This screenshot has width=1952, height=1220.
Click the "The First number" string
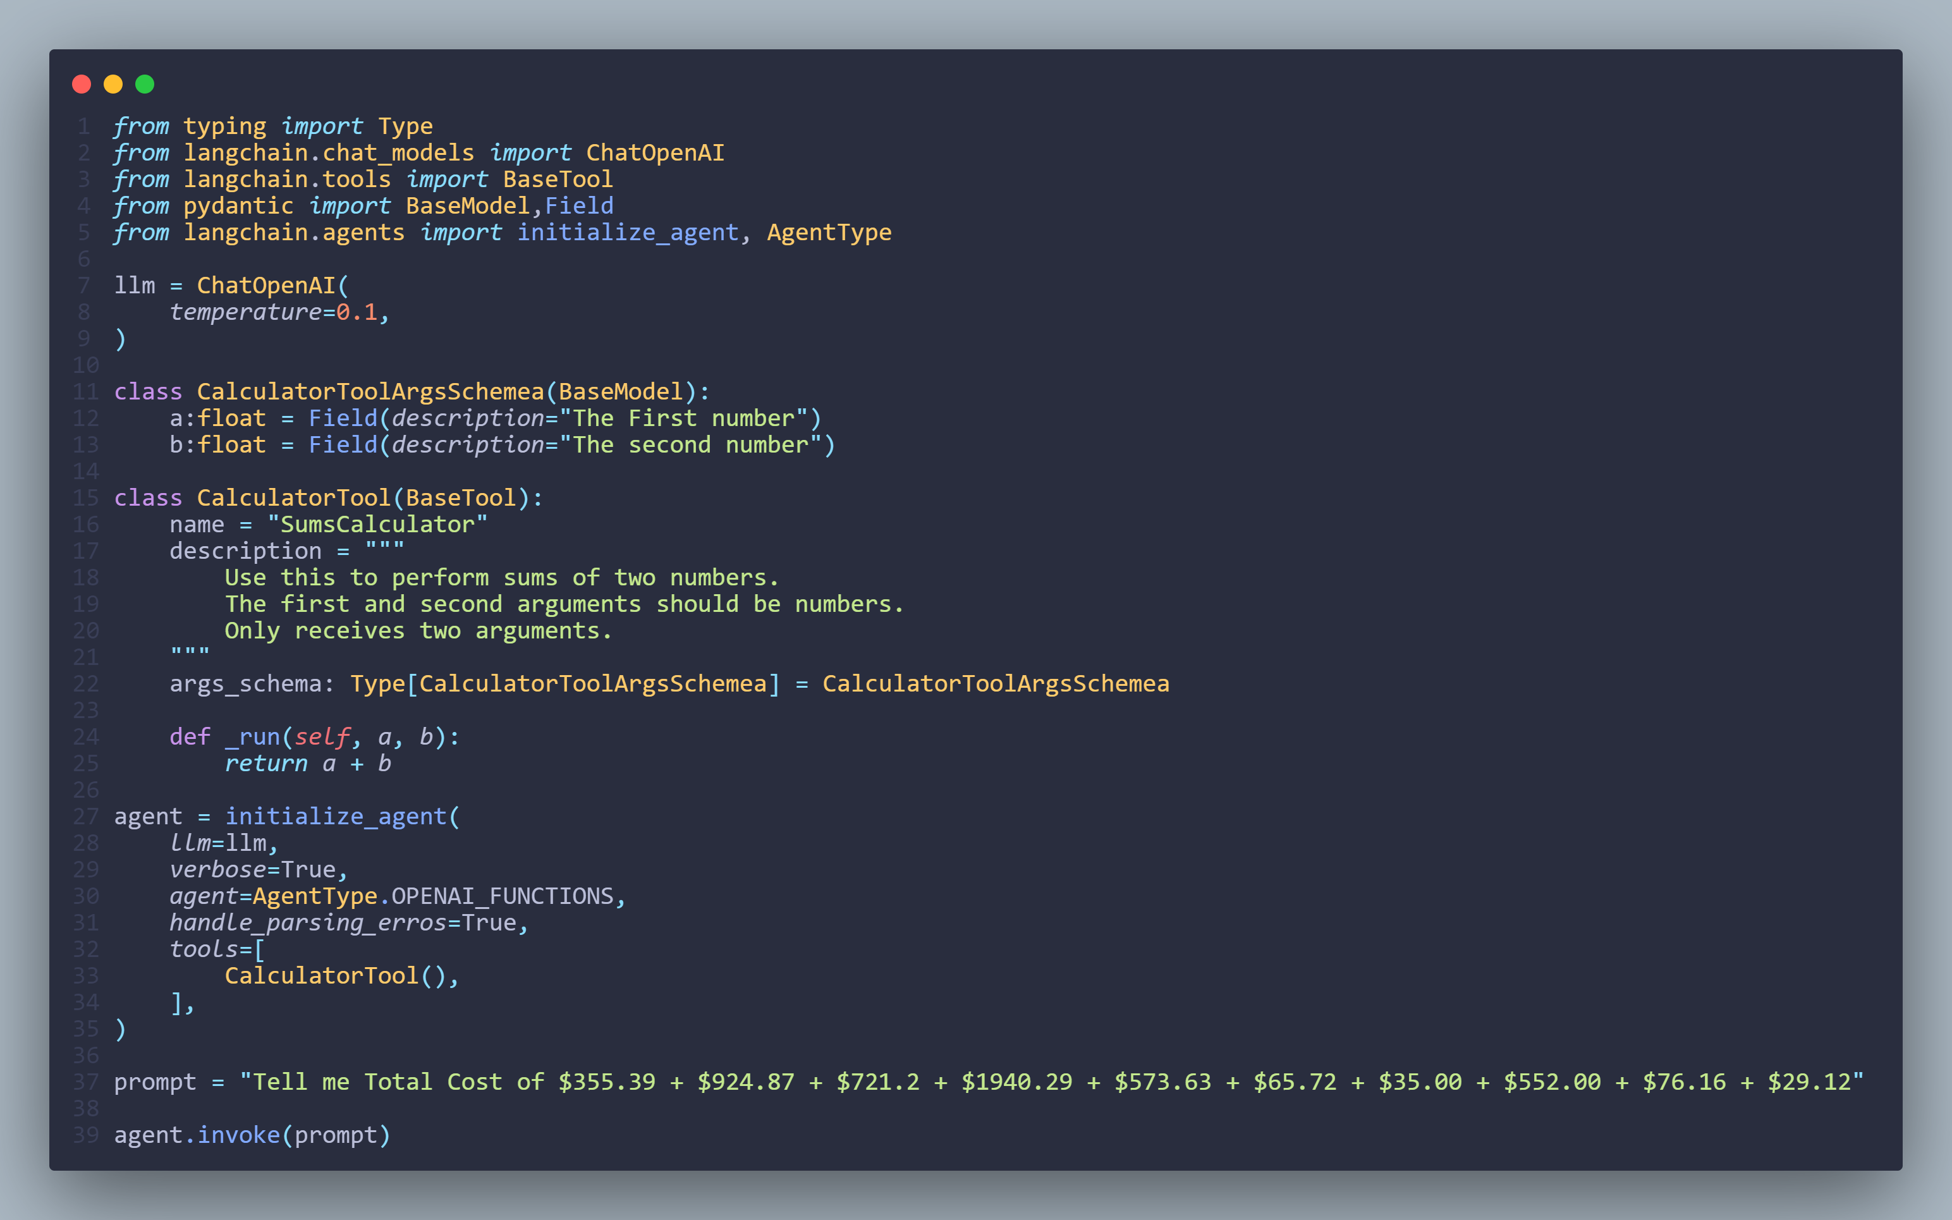click(x=683, y=418)
